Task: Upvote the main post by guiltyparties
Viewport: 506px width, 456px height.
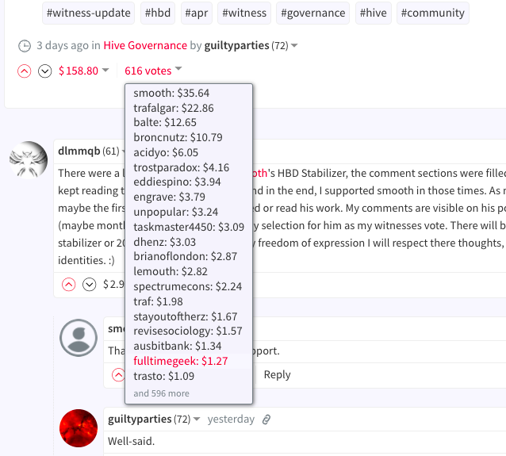Action: [x=25, y=71]
